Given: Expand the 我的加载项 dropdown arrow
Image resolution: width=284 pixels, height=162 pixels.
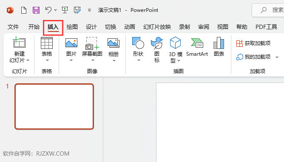Looking at the screenshot, I should pyautogui.click(x=277, y=57).
